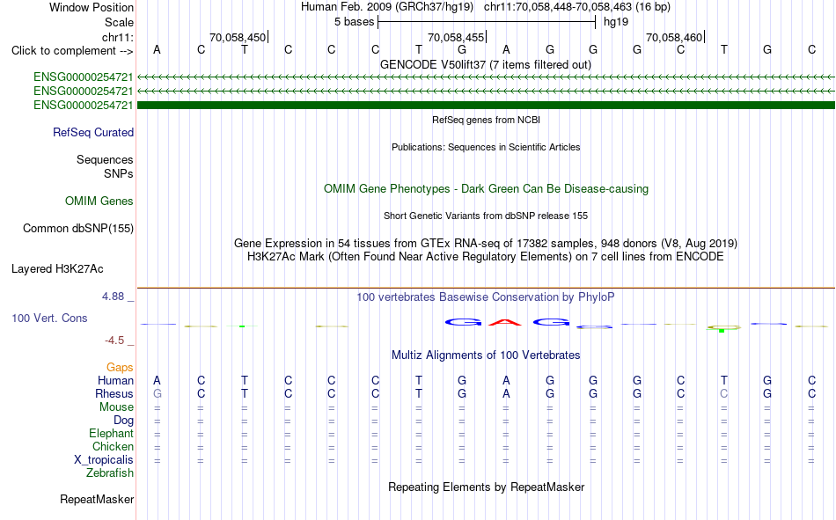
Task: Click the 'Common dbSNP(155)' label
Action: coord(77,228)
